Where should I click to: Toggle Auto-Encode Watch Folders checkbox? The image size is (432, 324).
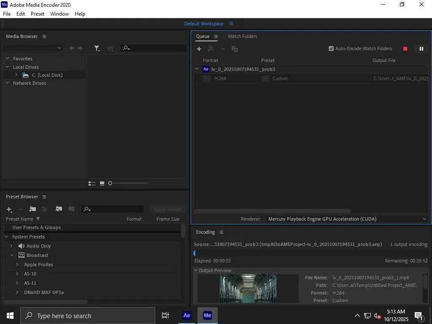tap(331, 49)
